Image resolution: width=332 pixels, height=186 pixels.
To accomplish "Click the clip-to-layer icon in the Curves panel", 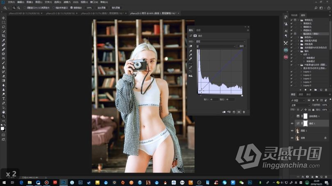I will pos(224,112).
